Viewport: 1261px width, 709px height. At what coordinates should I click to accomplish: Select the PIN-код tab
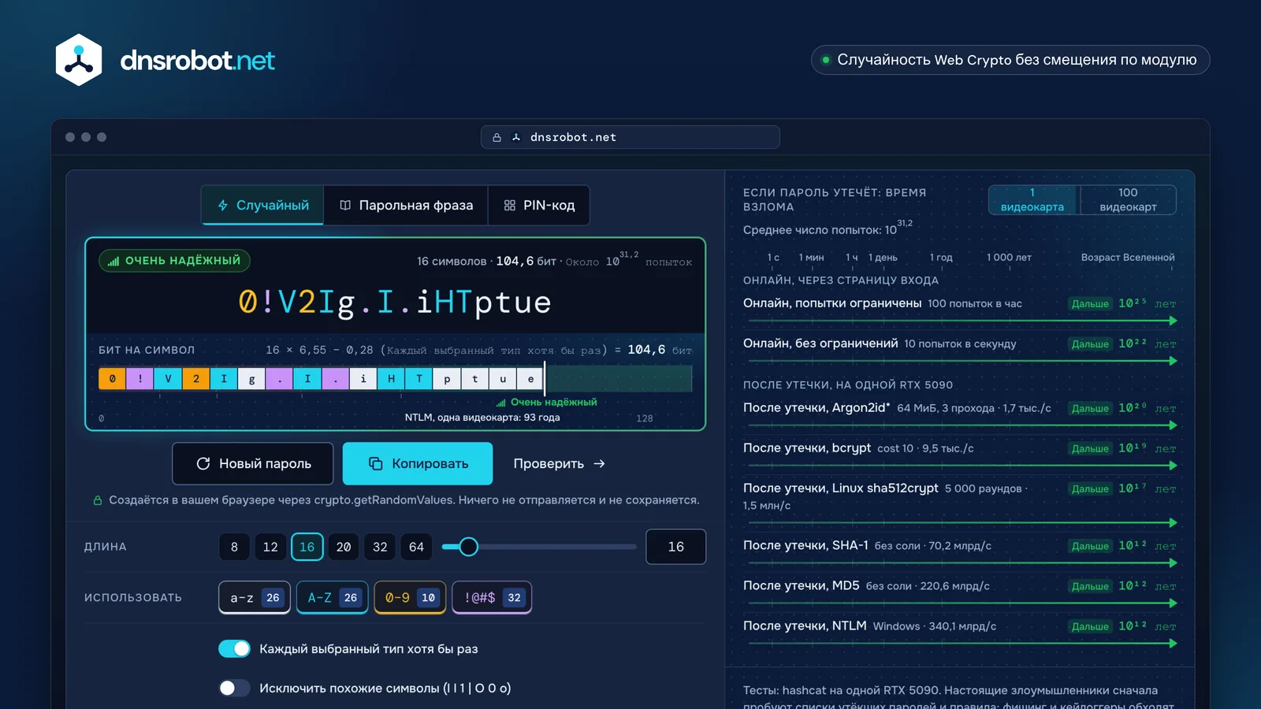(x=539, y=205)
